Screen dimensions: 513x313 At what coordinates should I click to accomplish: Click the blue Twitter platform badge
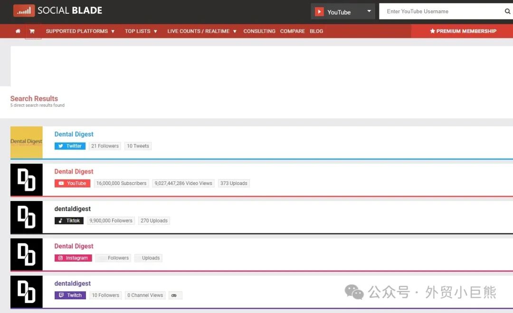70,146
